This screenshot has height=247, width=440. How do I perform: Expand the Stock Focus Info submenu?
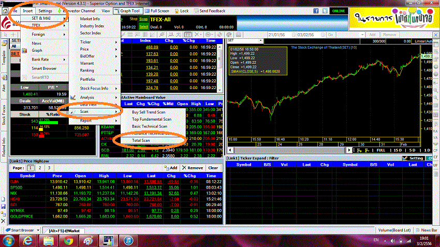tap(95, 88)
